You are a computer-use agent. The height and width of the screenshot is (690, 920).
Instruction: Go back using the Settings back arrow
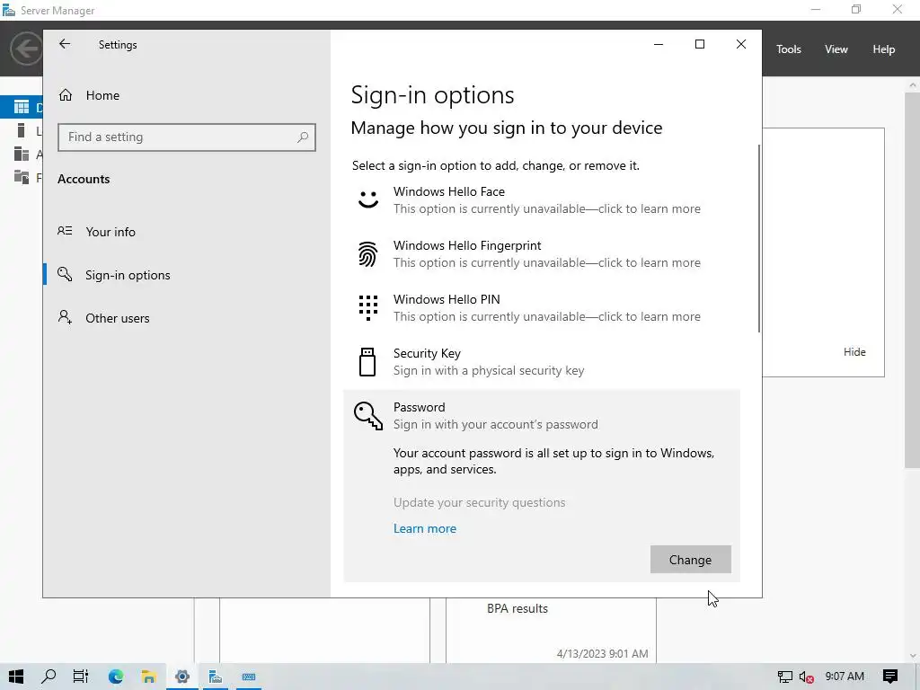[x=65, y=44]
